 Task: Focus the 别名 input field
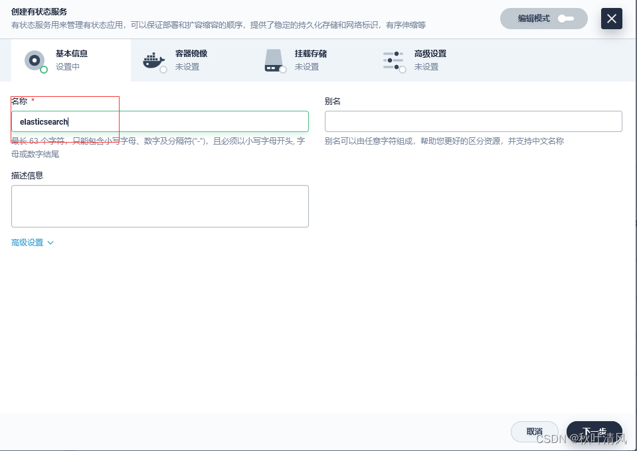(x=472, y=121)
